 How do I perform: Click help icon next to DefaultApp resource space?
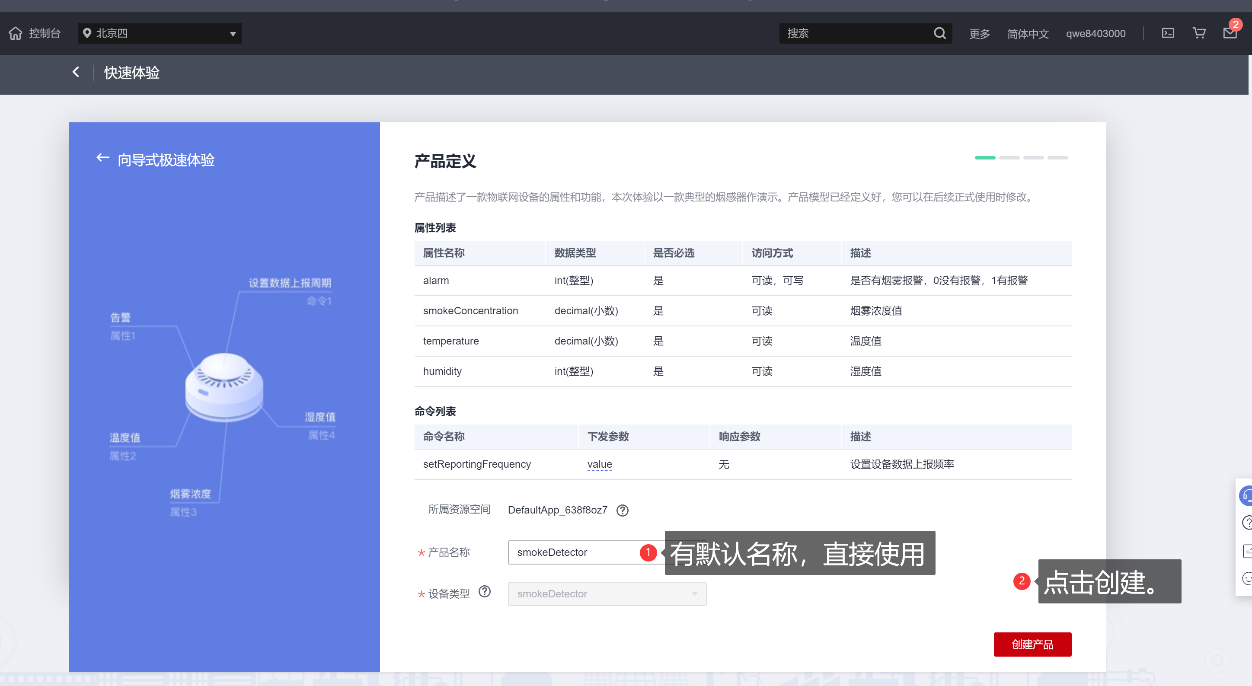pyautogui.click(x=622, y=510)
